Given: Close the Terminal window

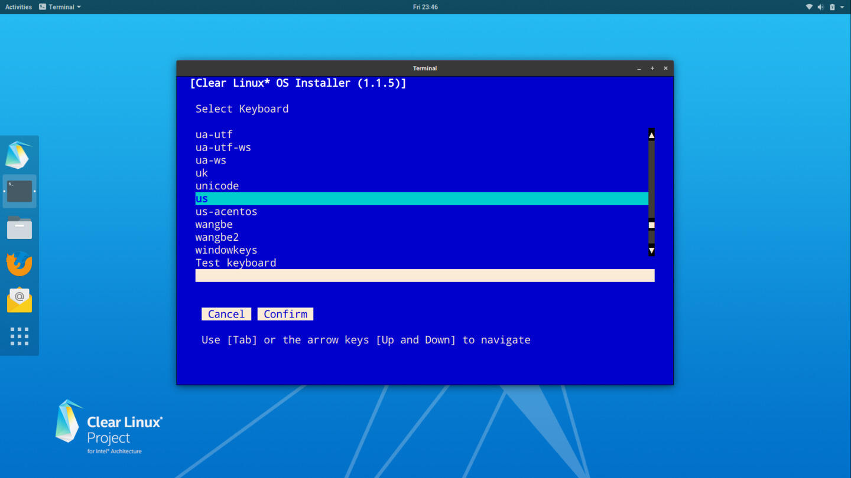Looking at the screenshot, I should click(x=665, y=68).
